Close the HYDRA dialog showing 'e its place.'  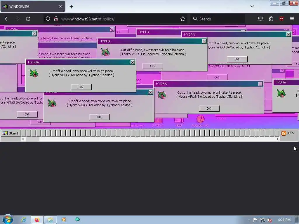click(34, 34)
